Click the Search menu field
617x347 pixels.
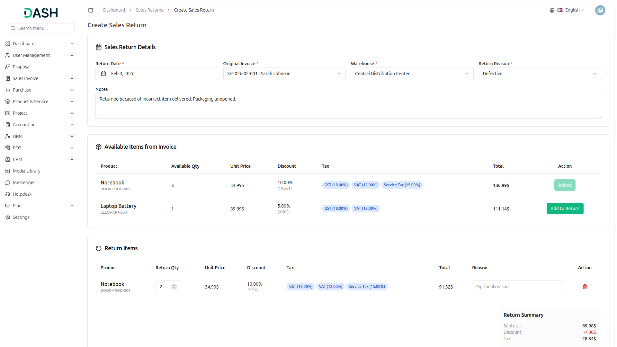pyautogui.click(x=41, y=28)
